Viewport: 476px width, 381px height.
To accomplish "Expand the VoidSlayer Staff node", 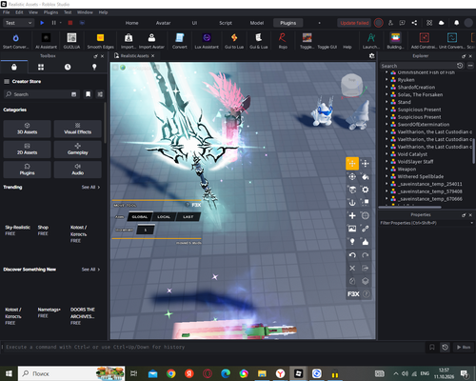I will pyautogui.click(x=387, y=162).
